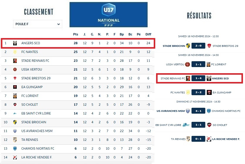Select Stade Brestois 29 team name in standings

[36, 78]
